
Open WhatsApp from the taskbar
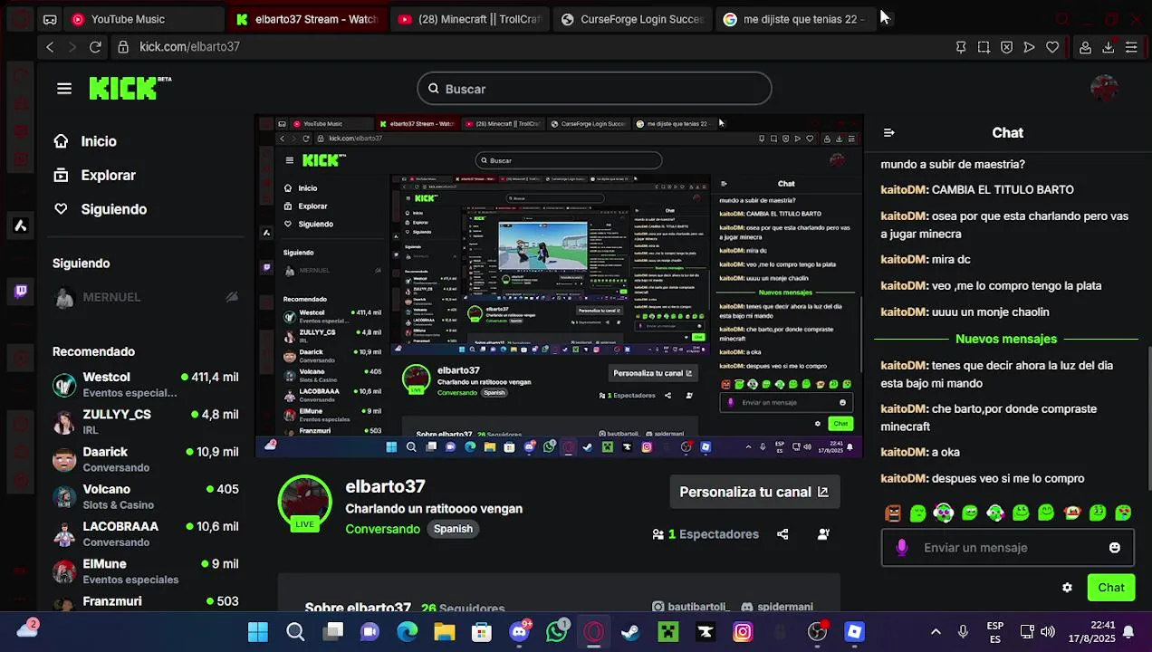(557, 631)
